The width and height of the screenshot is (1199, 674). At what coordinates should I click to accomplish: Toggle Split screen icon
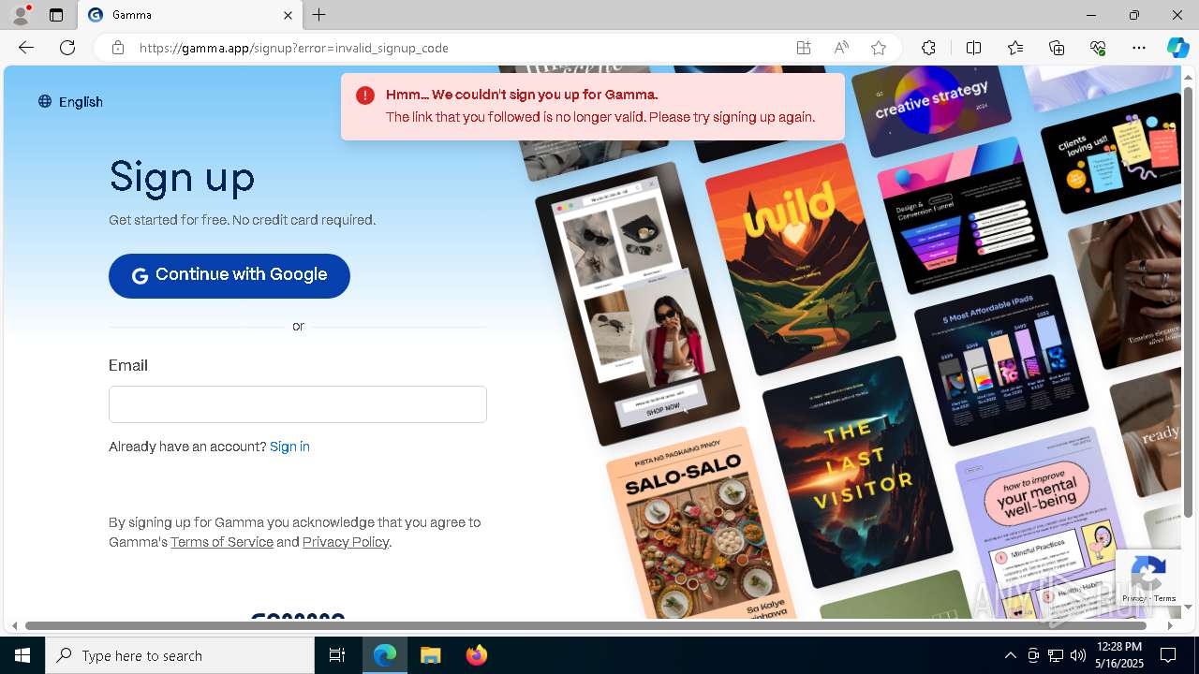tap(973, 48)
